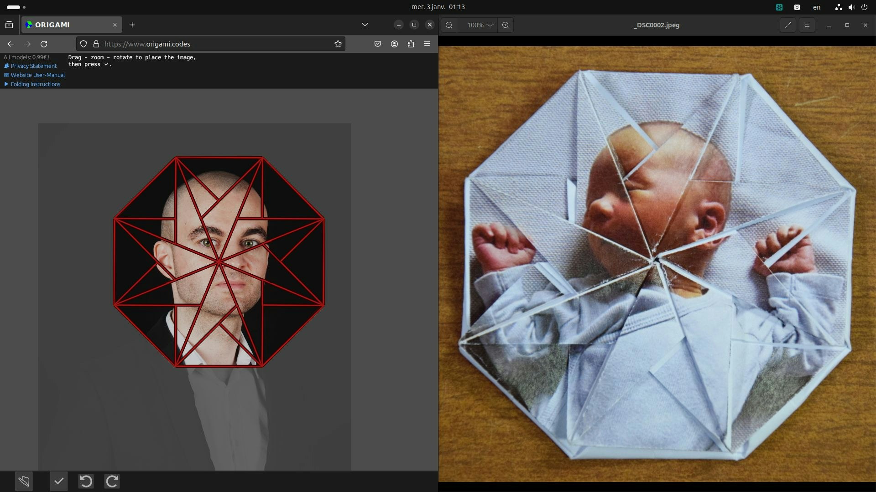The height and width of the screenshot is (492, 876).
Task: Open the Firefox account menu
Action: click(394, 44)
